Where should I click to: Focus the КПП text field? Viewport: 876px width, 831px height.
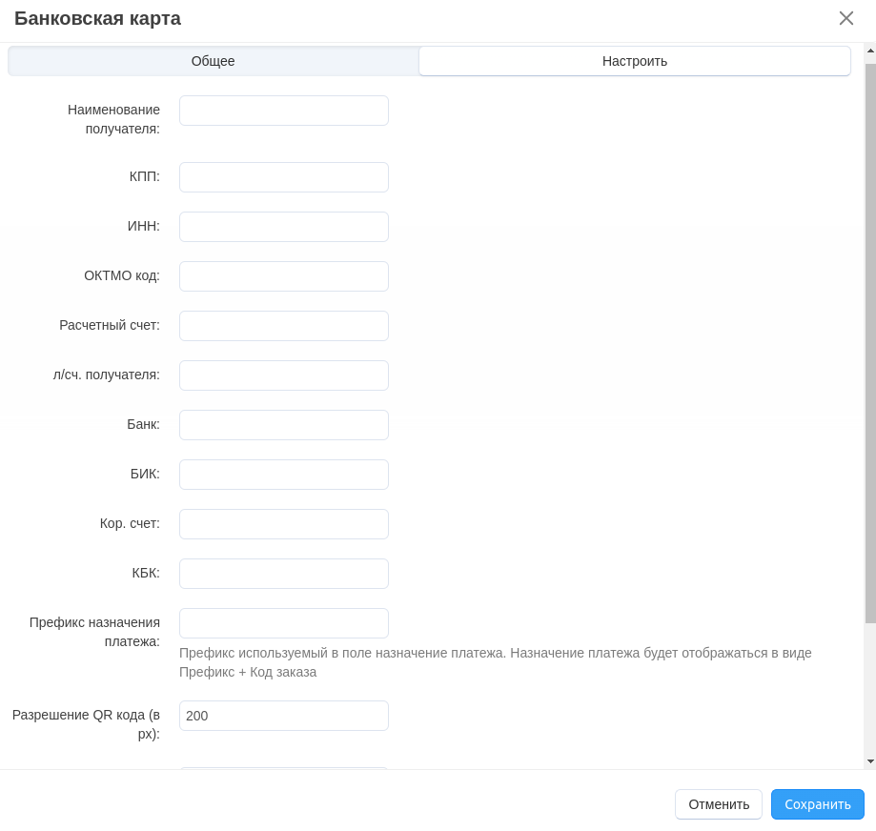284,177
